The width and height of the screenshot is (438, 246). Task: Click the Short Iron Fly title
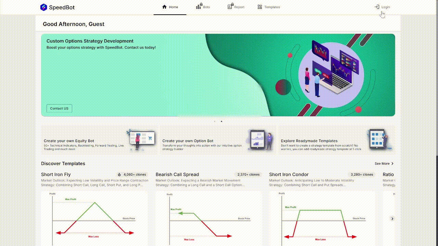pyautogui.click(x=56, y=175)
